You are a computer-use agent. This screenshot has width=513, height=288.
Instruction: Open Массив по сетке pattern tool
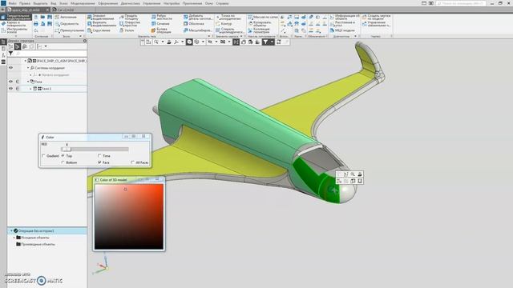(x=263, y=17)
